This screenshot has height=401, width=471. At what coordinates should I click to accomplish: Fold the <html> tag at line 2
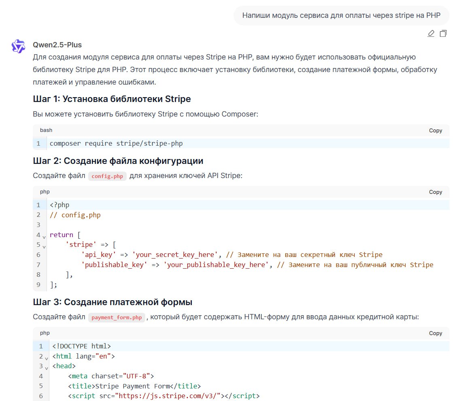pos(46,358)
